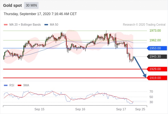The image size is (168, 114).
Task: Click the 30 MIN timeframe badge
Action: click(31, 5)
